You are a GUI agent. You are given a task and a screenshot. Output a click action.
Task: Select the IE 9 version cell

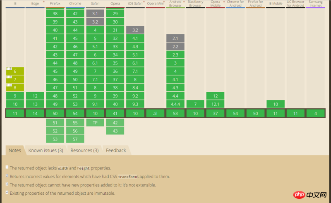(15, 96)
